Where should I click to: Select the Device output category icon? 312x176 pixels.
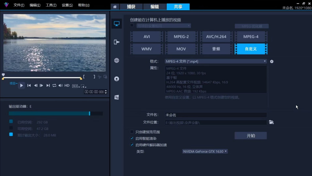[117, 42]
